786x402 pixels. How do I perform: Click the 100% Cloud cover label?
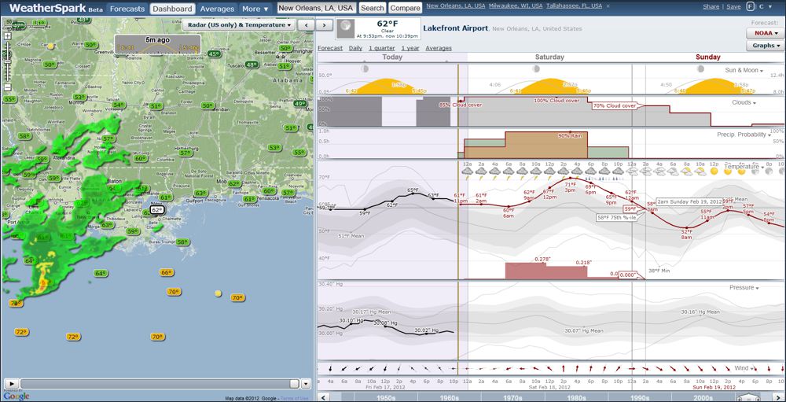[557, 101]
